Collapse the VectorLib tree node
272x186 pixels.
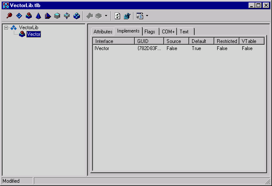click(6, 28)
